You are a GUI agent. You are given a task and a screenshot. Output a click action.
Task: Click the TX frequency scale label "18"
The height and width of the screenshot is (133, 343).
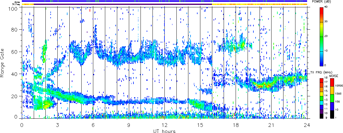coord(326,78)
